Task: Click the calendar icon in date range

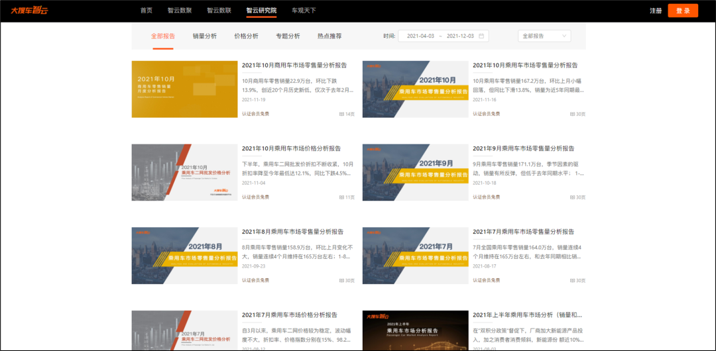Action: tap(481, 36)
